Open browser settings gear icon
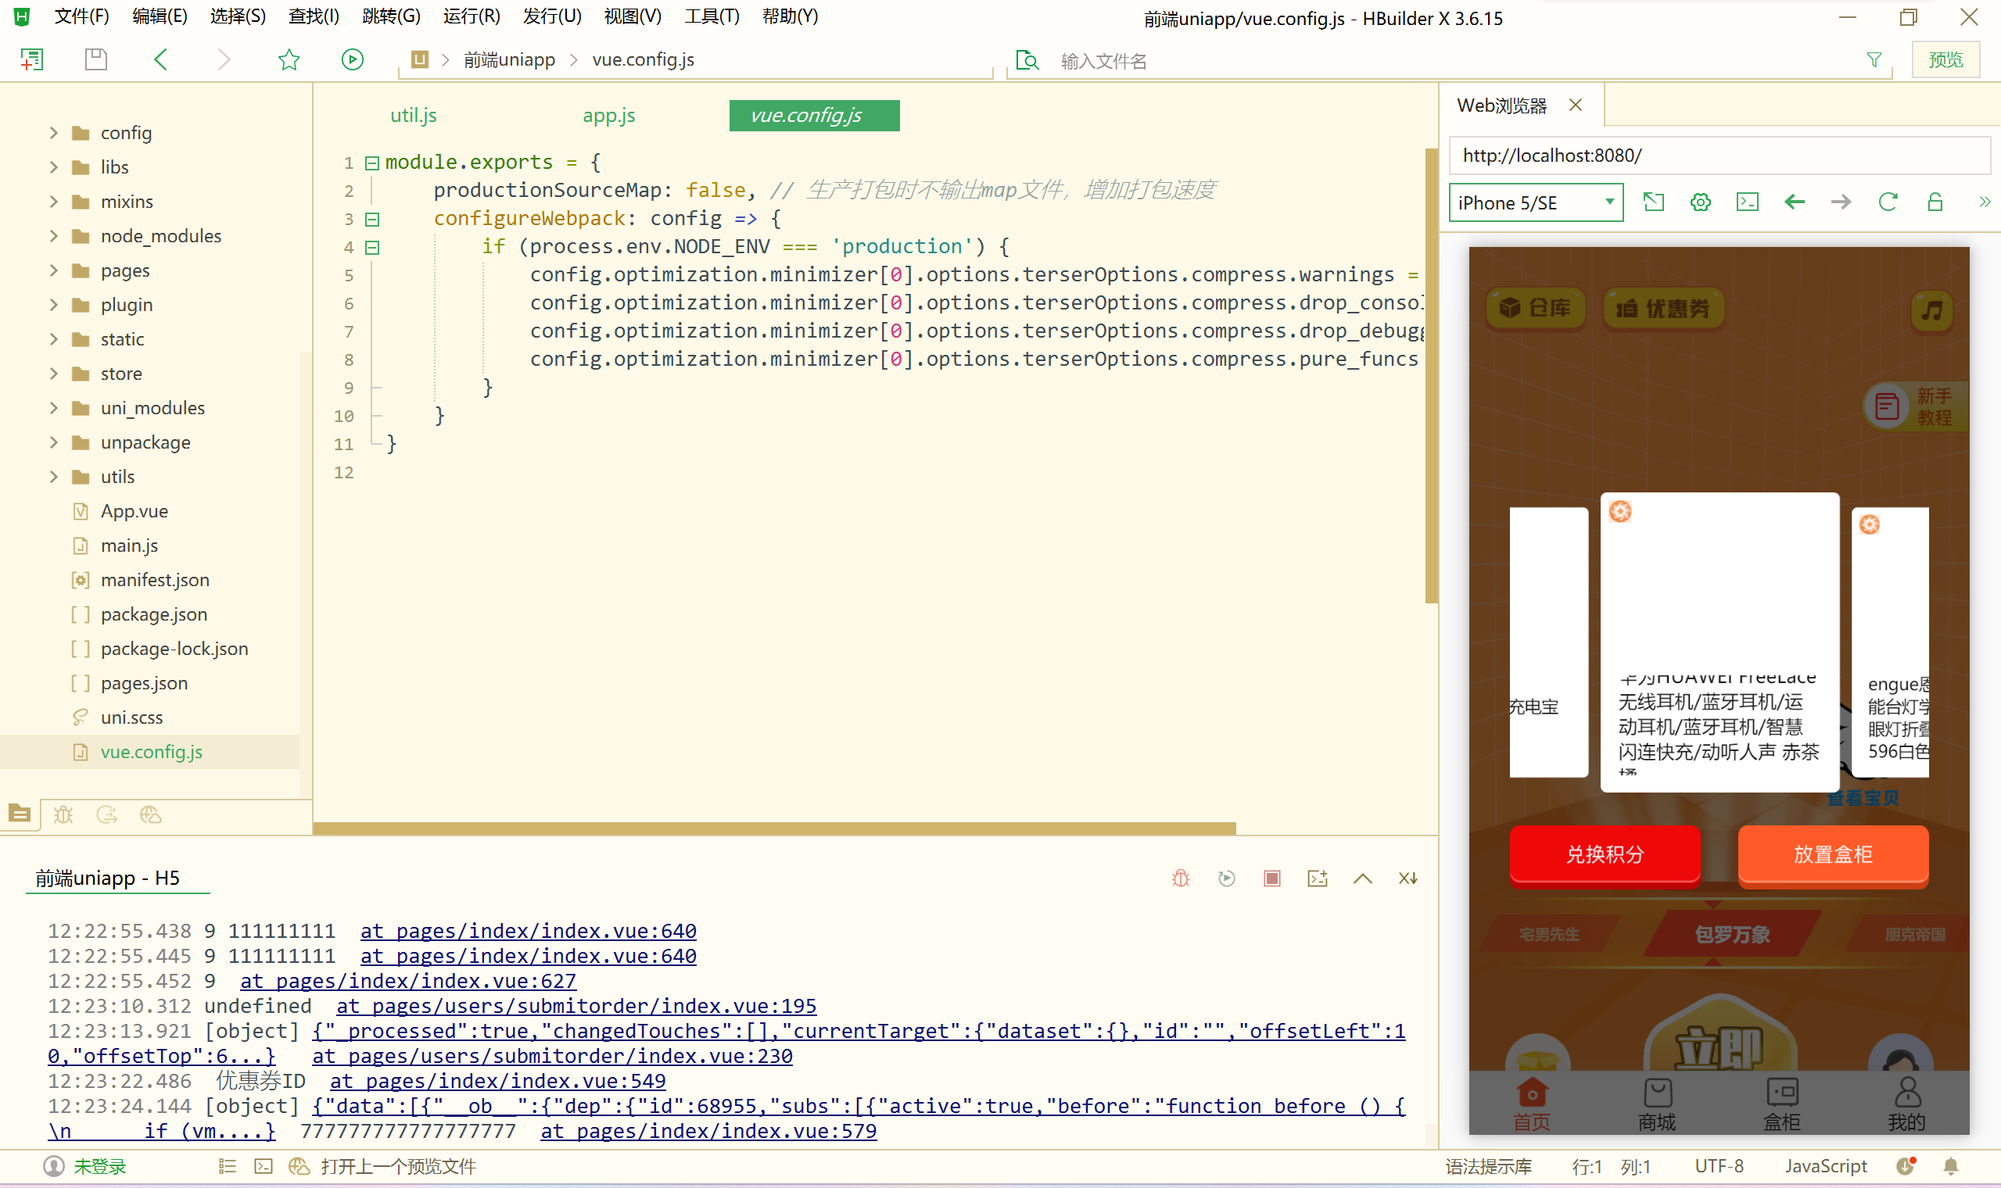2001x1188 pixels. click(1700, 202)
